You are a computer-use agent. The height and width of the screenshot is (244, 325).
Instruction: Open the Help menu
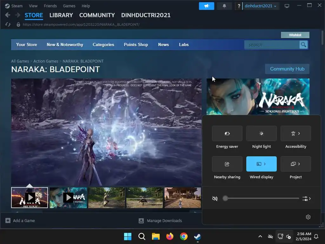pyautogui.click(x=86, y=6)
